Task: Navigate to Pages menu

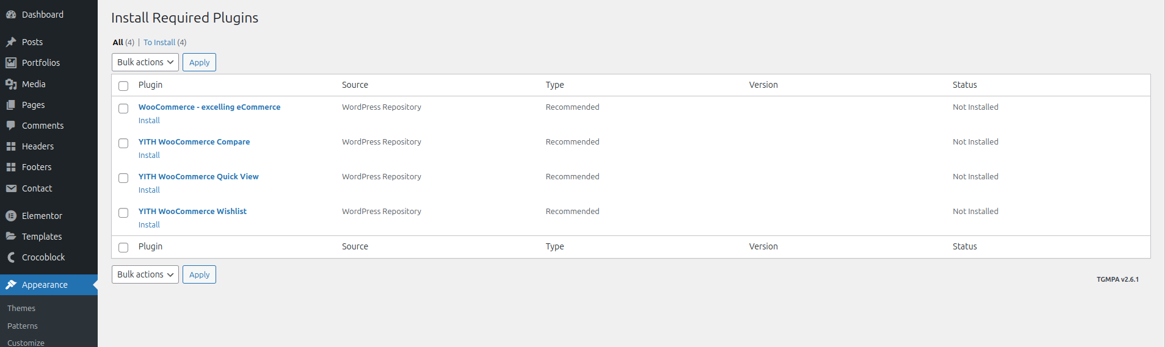Action: (49, 105)
